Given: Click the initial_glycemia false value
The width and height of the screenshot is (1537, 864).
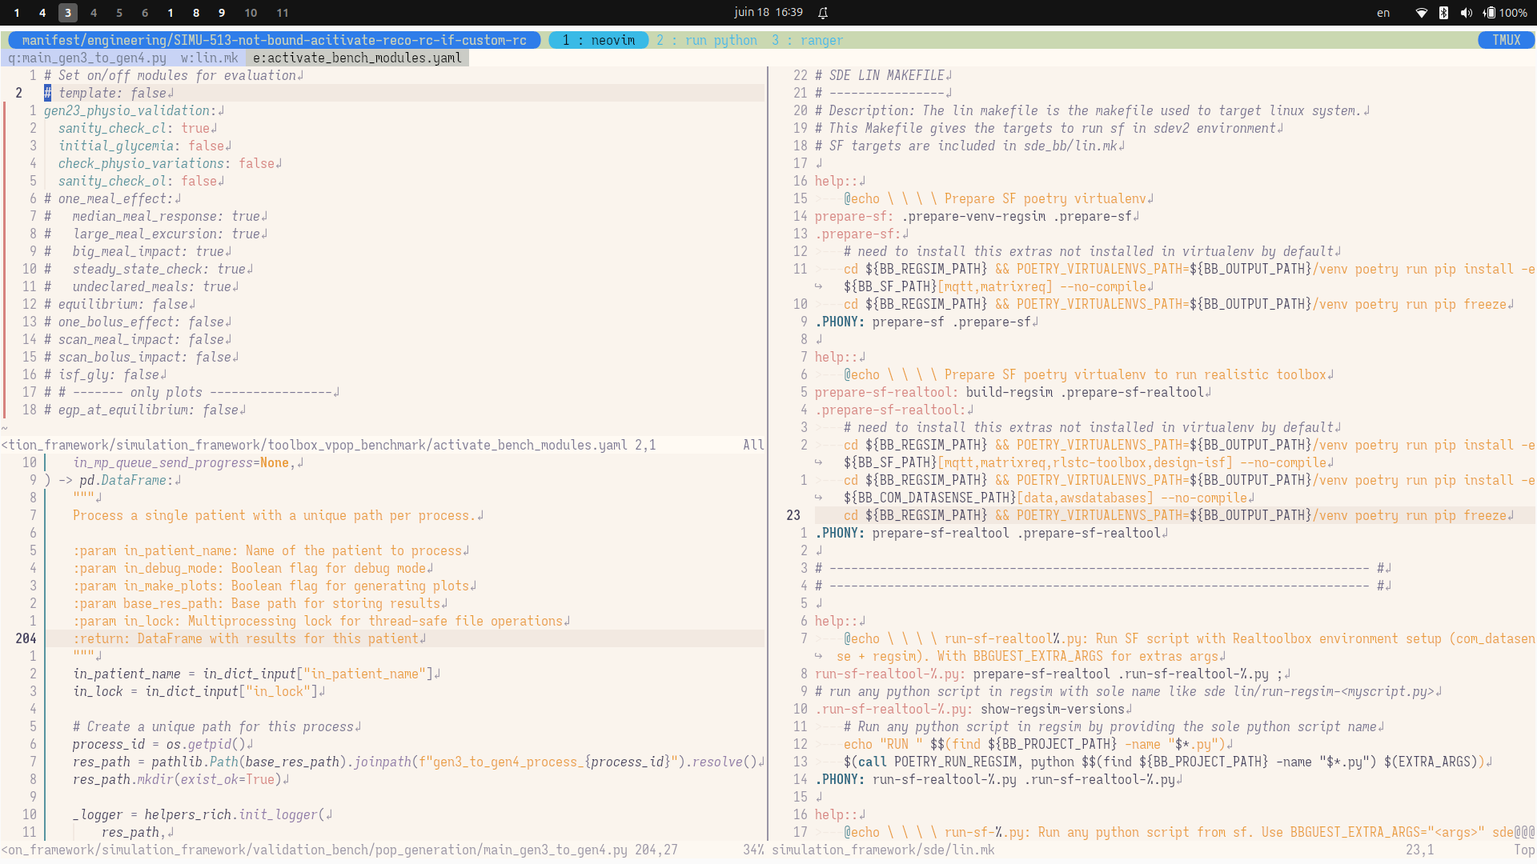Looking at the screenshot, I should pos(206,146).
